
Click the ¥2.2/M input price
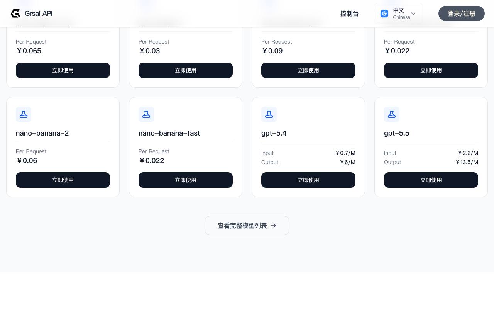coord(468,153)
